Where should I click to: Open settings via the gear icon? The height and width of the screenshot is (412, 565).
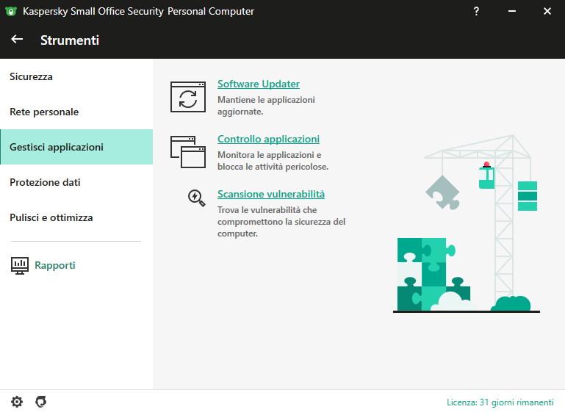tap(17, 401)
